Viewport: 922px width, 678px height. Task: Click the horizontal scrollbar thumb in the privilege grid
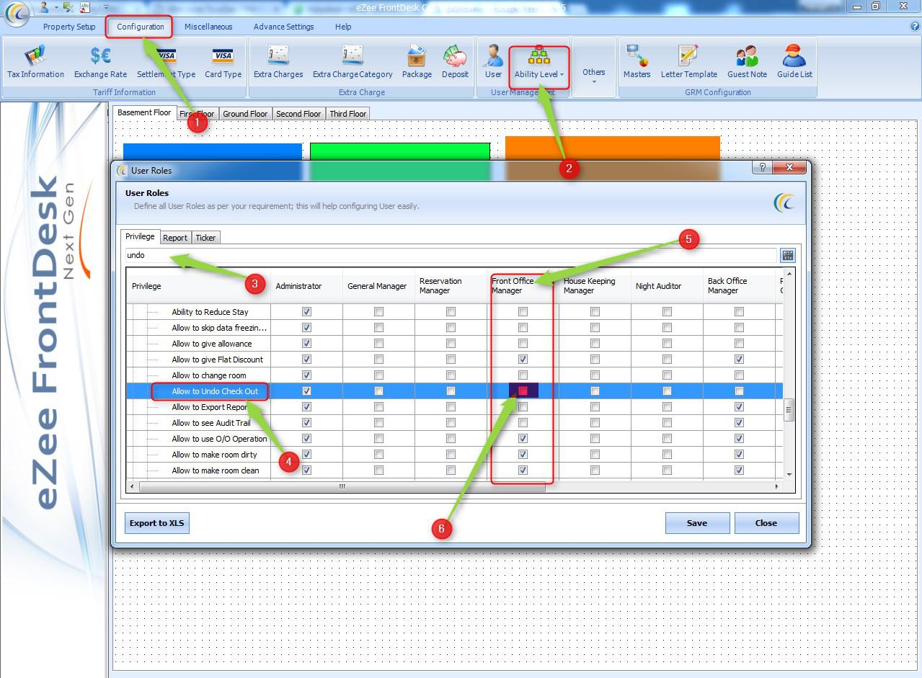pyautogui.click(x=342, y=486)
